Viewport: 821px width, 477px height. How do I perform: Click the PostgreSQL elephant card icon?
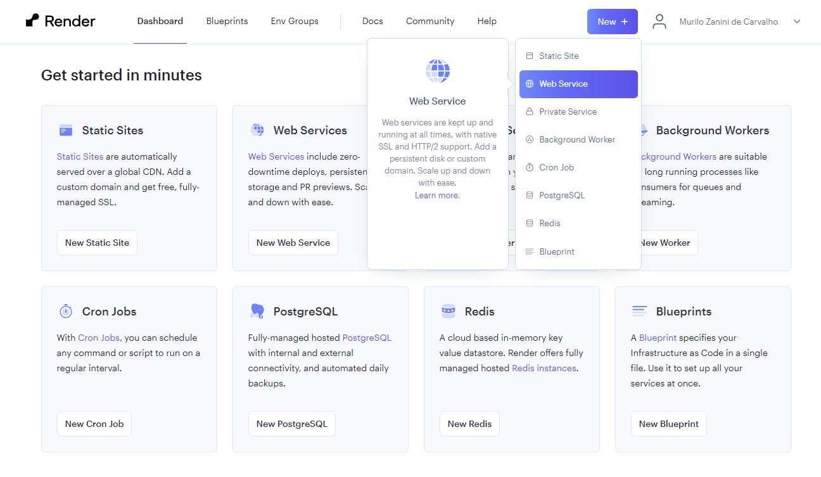pyautogui.click(x=257, y=311)
